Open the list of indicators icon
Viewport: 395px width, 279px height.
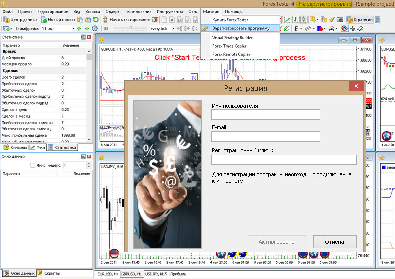[x=324, y=20]
